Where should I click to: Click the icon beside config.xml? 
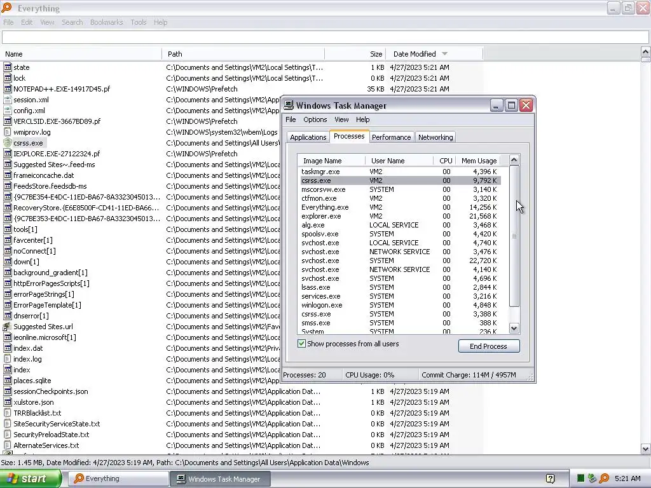[x=8, y=111]
